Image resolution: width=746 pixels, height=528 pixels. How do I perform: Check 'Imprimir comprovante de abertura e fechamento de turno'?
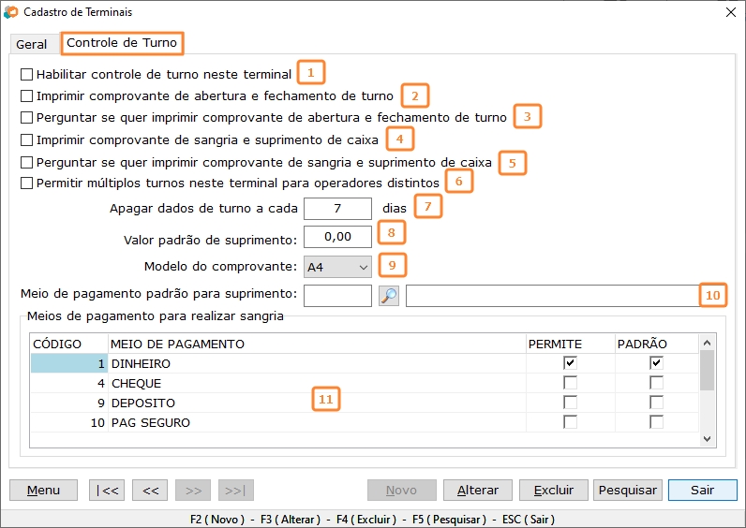(26, 96)
